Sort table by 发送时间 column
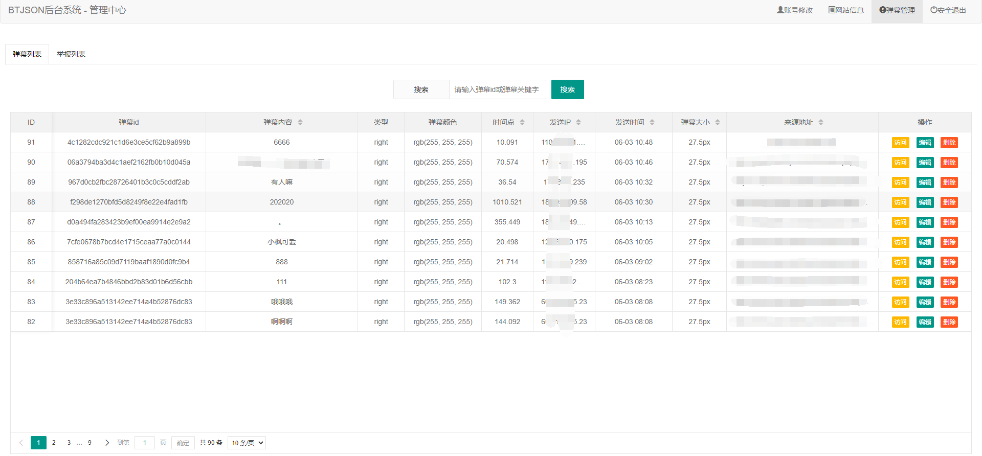Screen dimensions: 982x456 [652, 122]
